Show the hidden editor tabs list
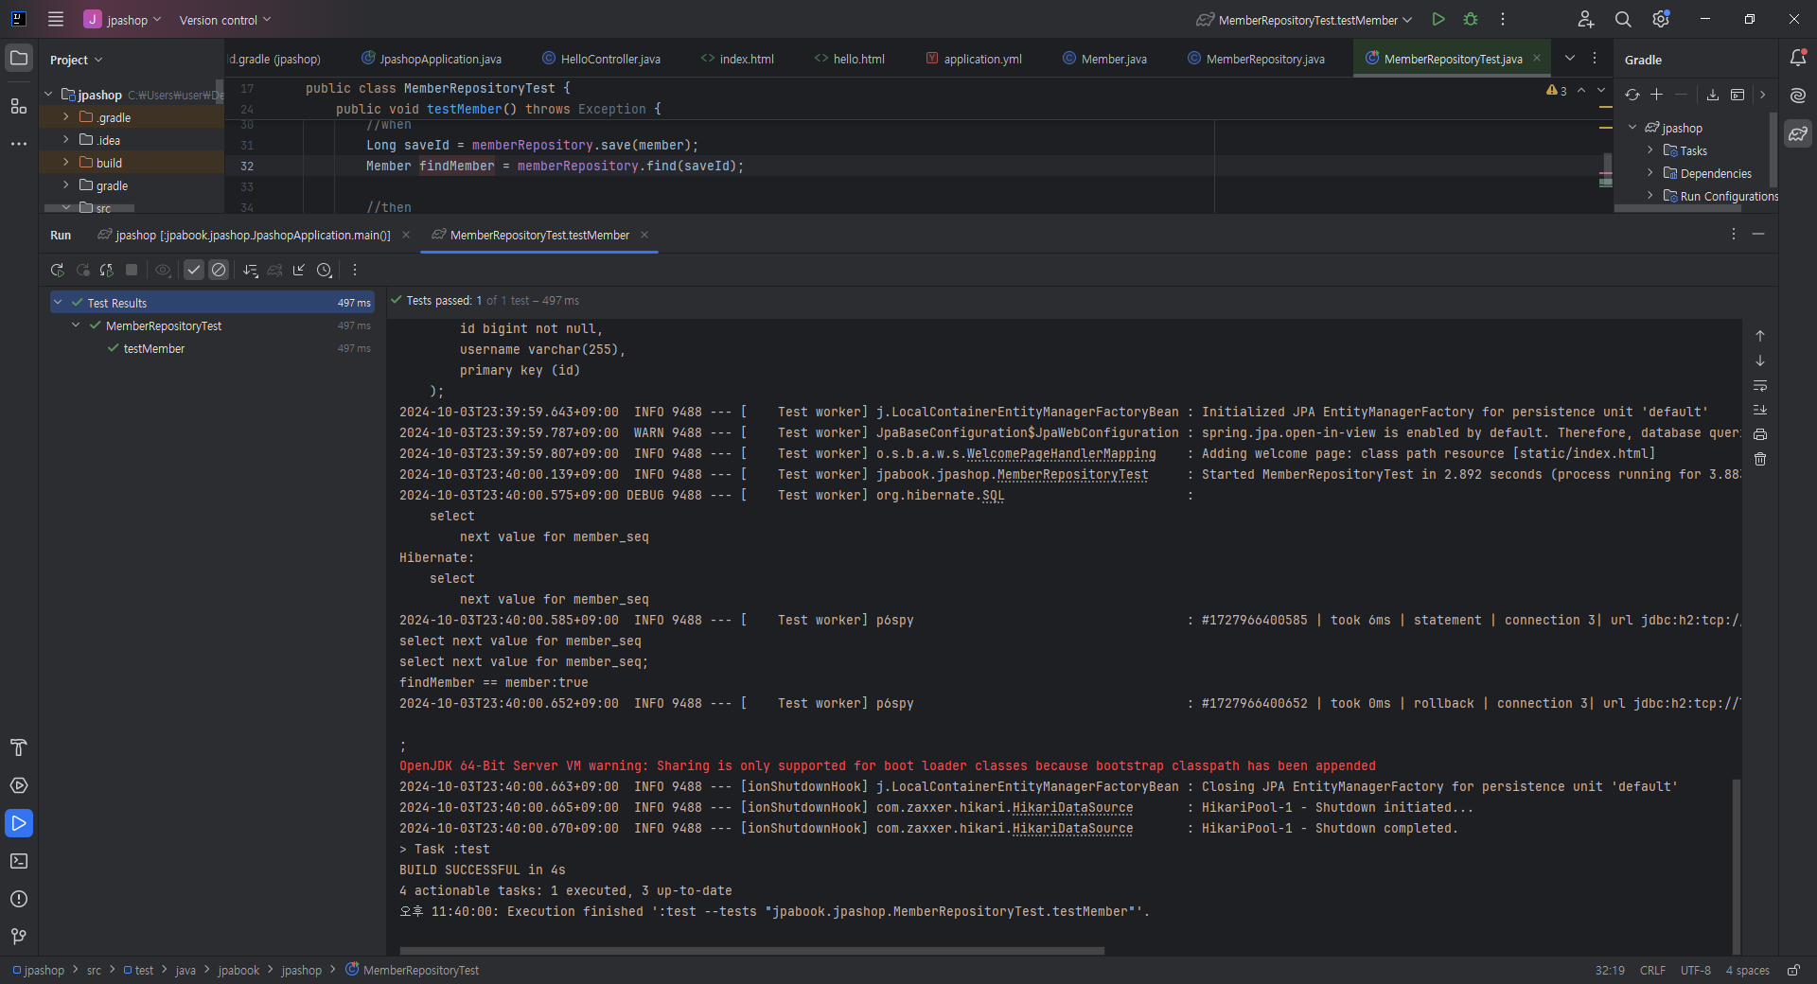 [x=1570, y=58]
